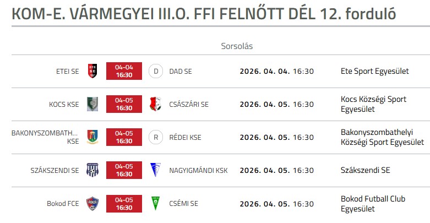Open the ETEI SE team link
This screenshot has width=430, height=223.
pyautogui.click(x=67, y=71)
